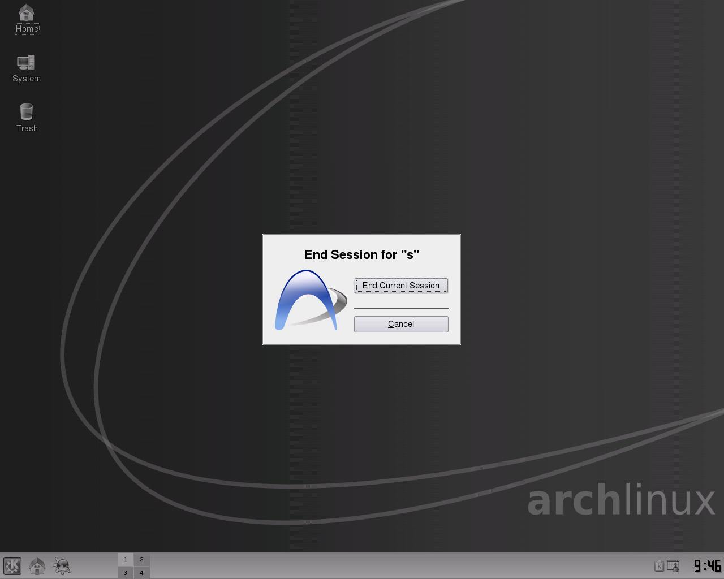Open the home folder icon in the panel
724x579 pixels.
[37, 565]
